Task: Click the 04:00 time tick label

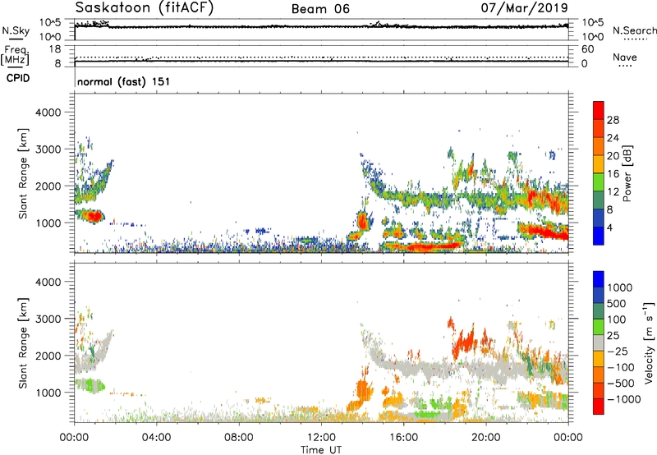Action: tap(156, 438)
